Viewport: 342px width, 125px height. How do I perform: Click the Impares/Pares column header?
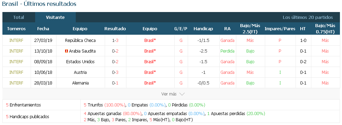point(280,29)
